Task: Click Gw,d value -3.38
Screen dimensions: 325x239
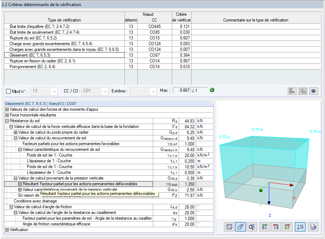Action: coord(187,178)
